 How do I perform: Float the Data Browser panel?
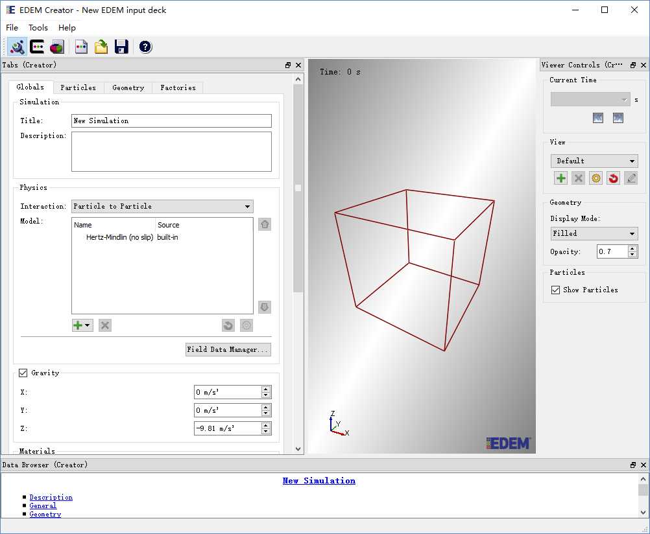tap(633, 465)
